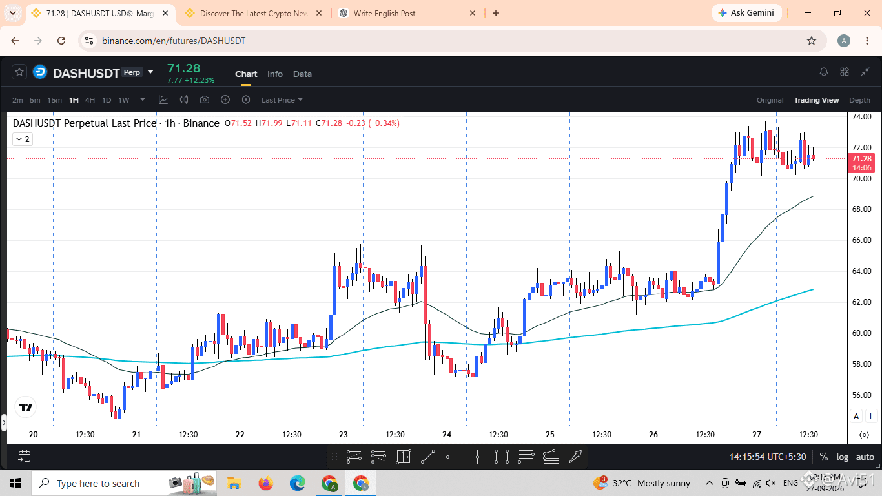The height and width of the screenshot is (496, 882).
Task: Open the timezone setting showing UTC+5:30
Action: point(768,457)
